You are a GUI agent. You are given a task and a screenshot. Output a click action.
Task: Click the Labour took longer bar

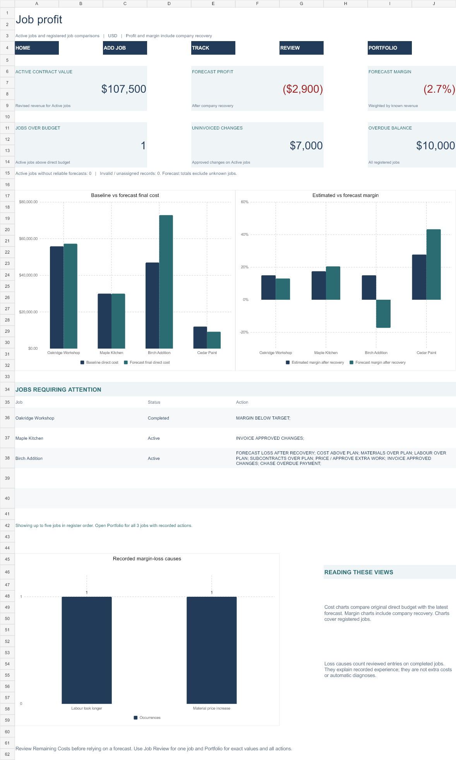coord(87,650)
